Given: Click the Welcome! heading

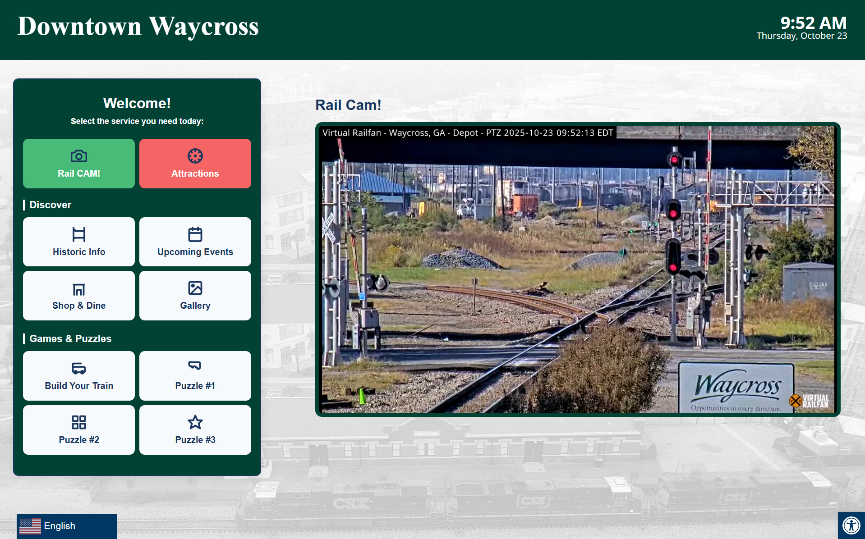Looking at the screenshot, I should point(137,103).
